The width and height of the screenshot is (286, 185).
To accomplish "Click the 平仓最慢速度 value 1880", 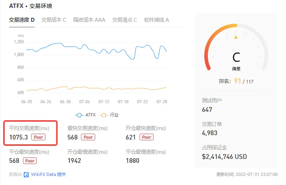I will point(133,161).
